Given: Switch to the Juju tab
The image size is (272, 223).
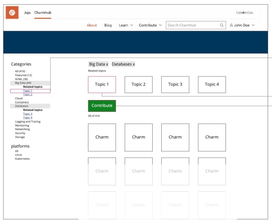Looking at the screenshot, I should coord(27,13).
